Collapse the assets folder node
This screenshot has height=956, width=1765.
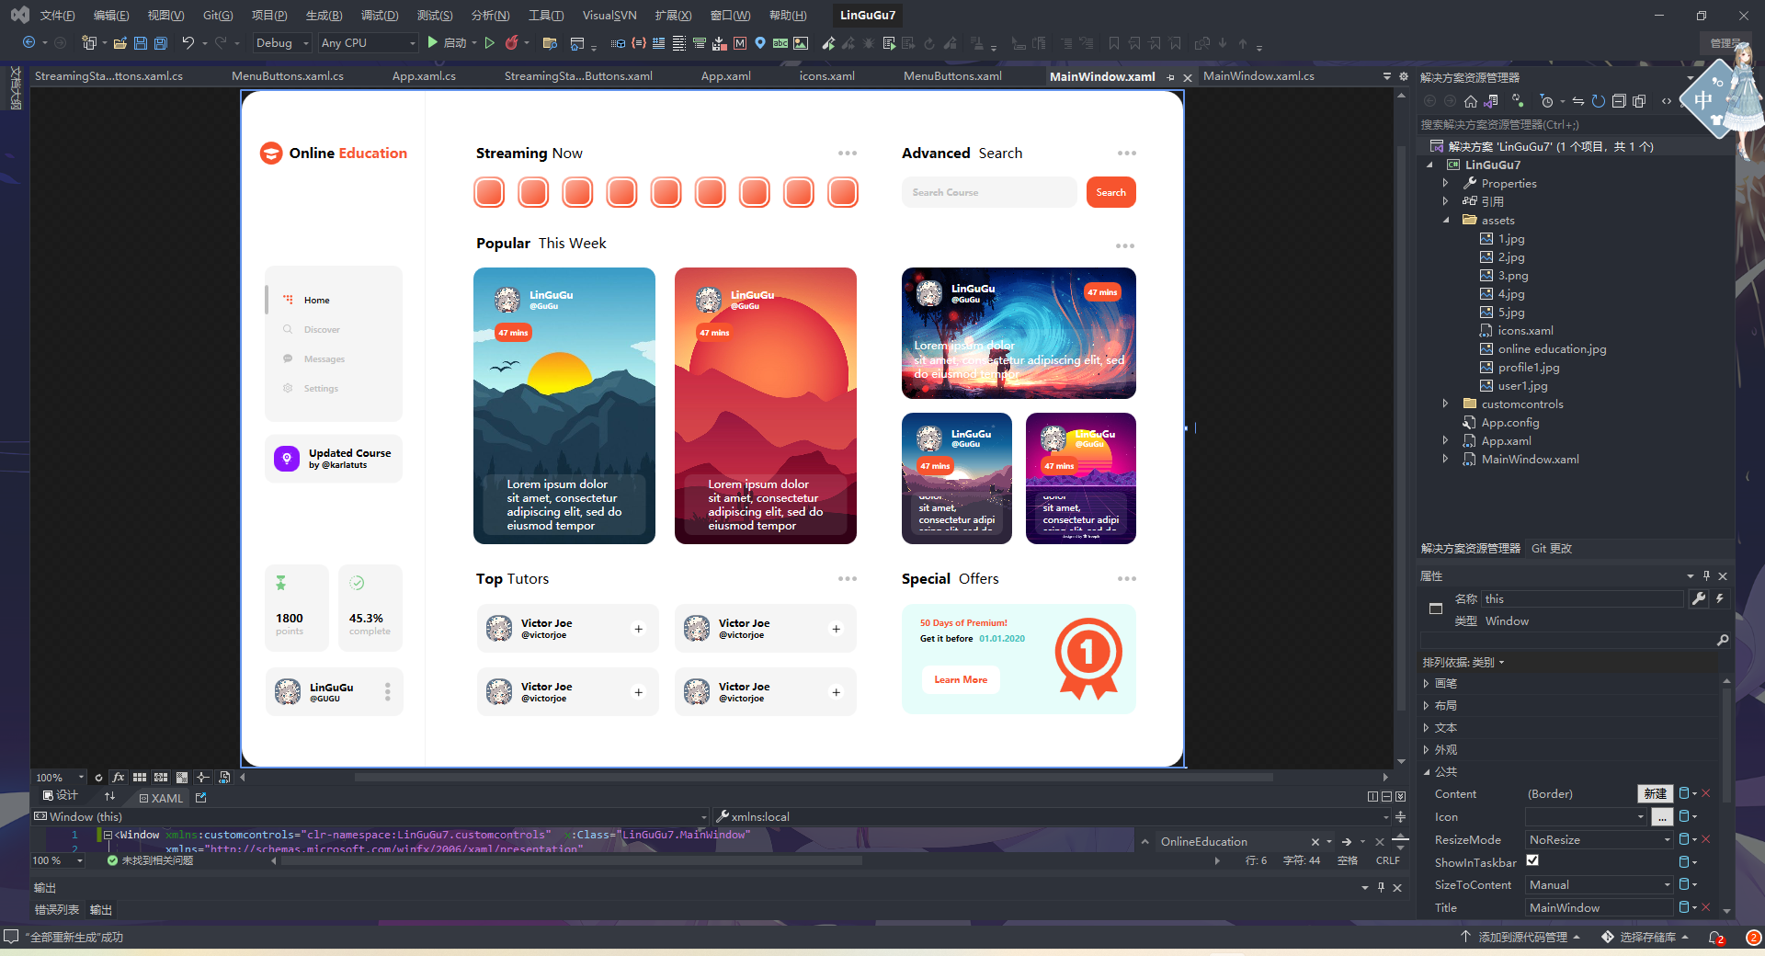tap(1445, 220)
